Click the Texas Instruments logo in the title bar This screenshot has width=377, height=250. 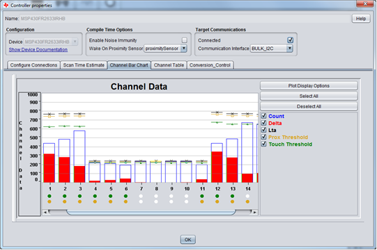click(x=6, y=5)
